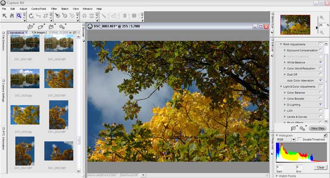Select the Gradient selection tool
Viewport: 330px width, 178px height.
pyautogui.click(x=125, y=16)
